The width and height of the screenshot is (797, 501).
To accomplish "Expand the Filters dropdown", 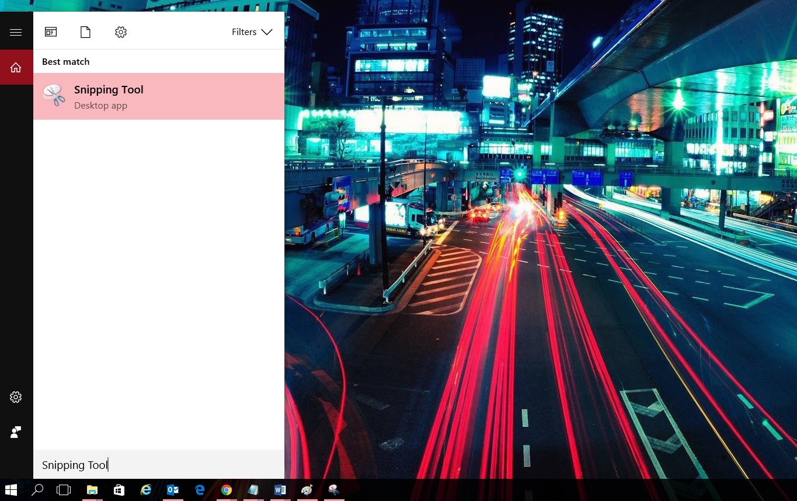I will 252,32.
